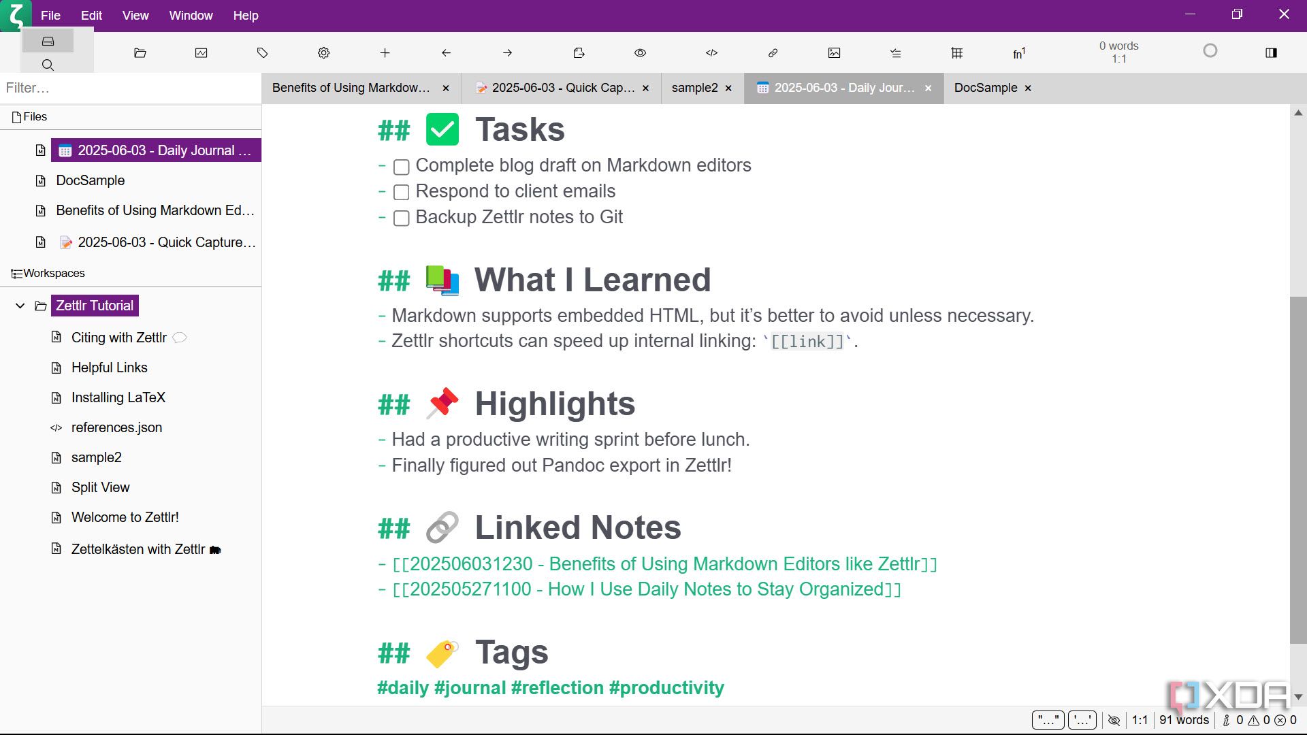Open the global search magnifier
This screenshot has width=1307, height=735.
[x=48, y=65]
